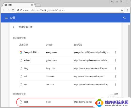Open more actions for Google row
131x108 pixels.
pyautogui.click(x=115, y=52)
